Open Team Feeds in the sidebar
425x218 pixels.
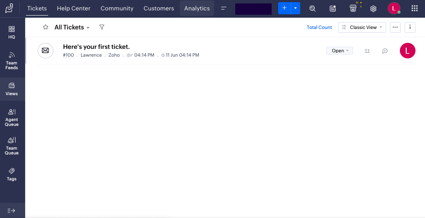click(12, 61)
